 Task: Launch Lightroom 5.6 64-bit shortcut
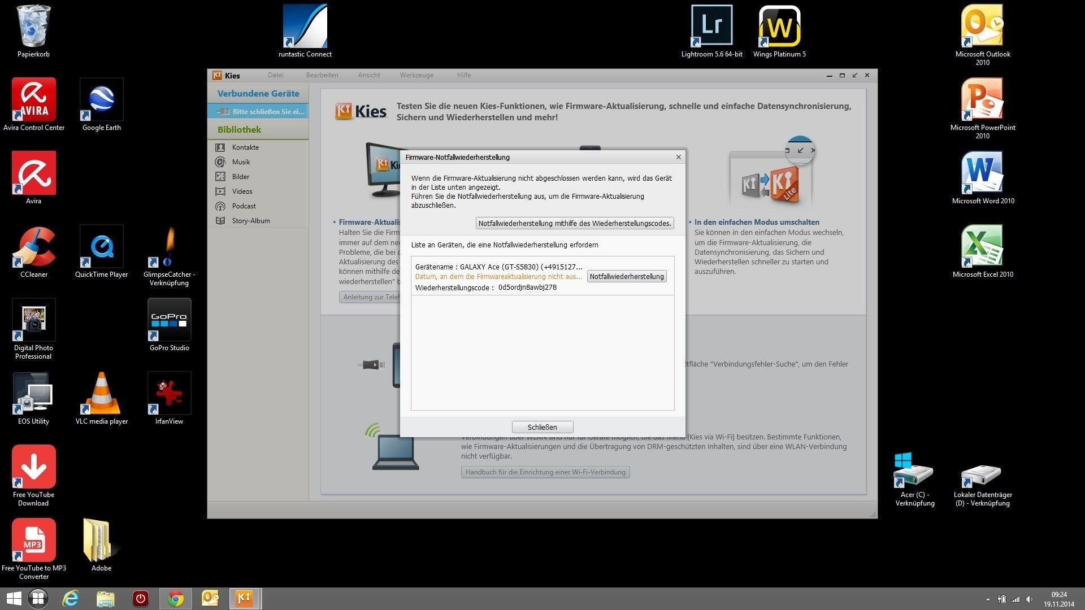click(711, 31)
